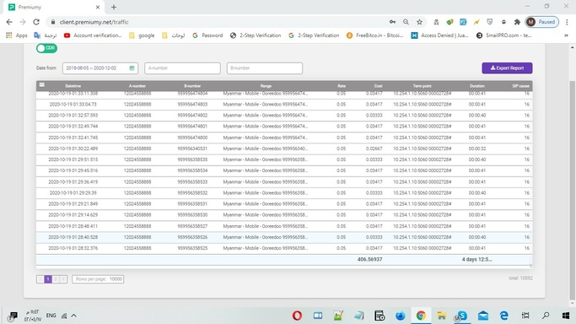Click the Export Report button

507,68
